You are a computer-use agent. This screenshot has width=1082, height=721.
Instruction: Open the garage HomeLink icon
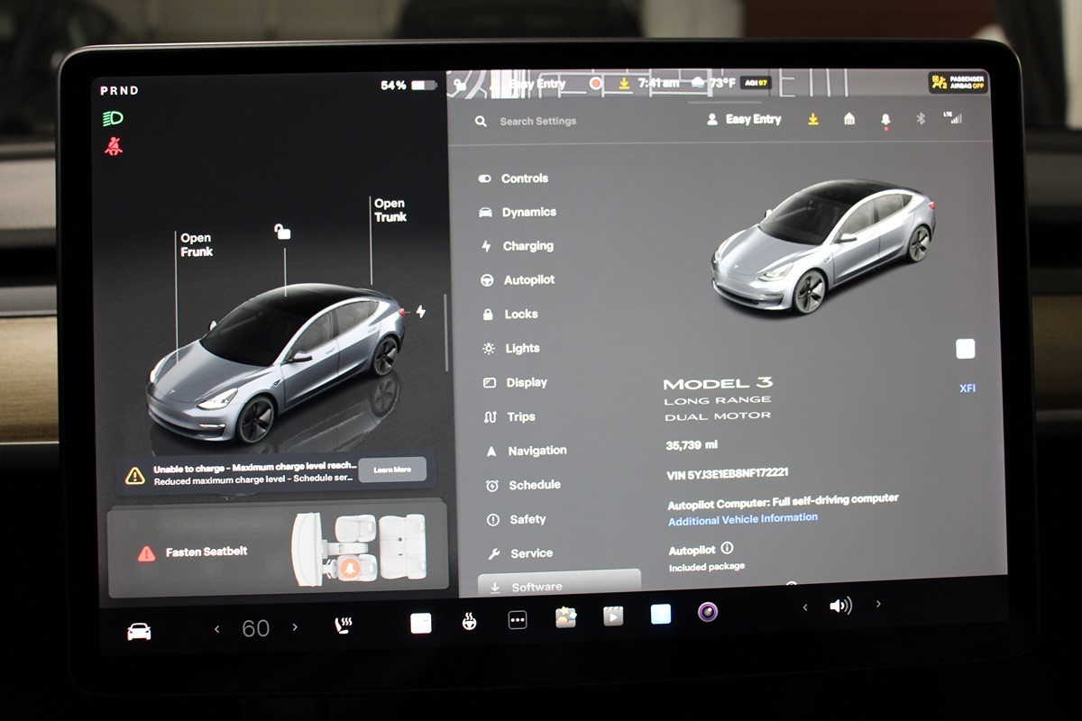(849, 119)
